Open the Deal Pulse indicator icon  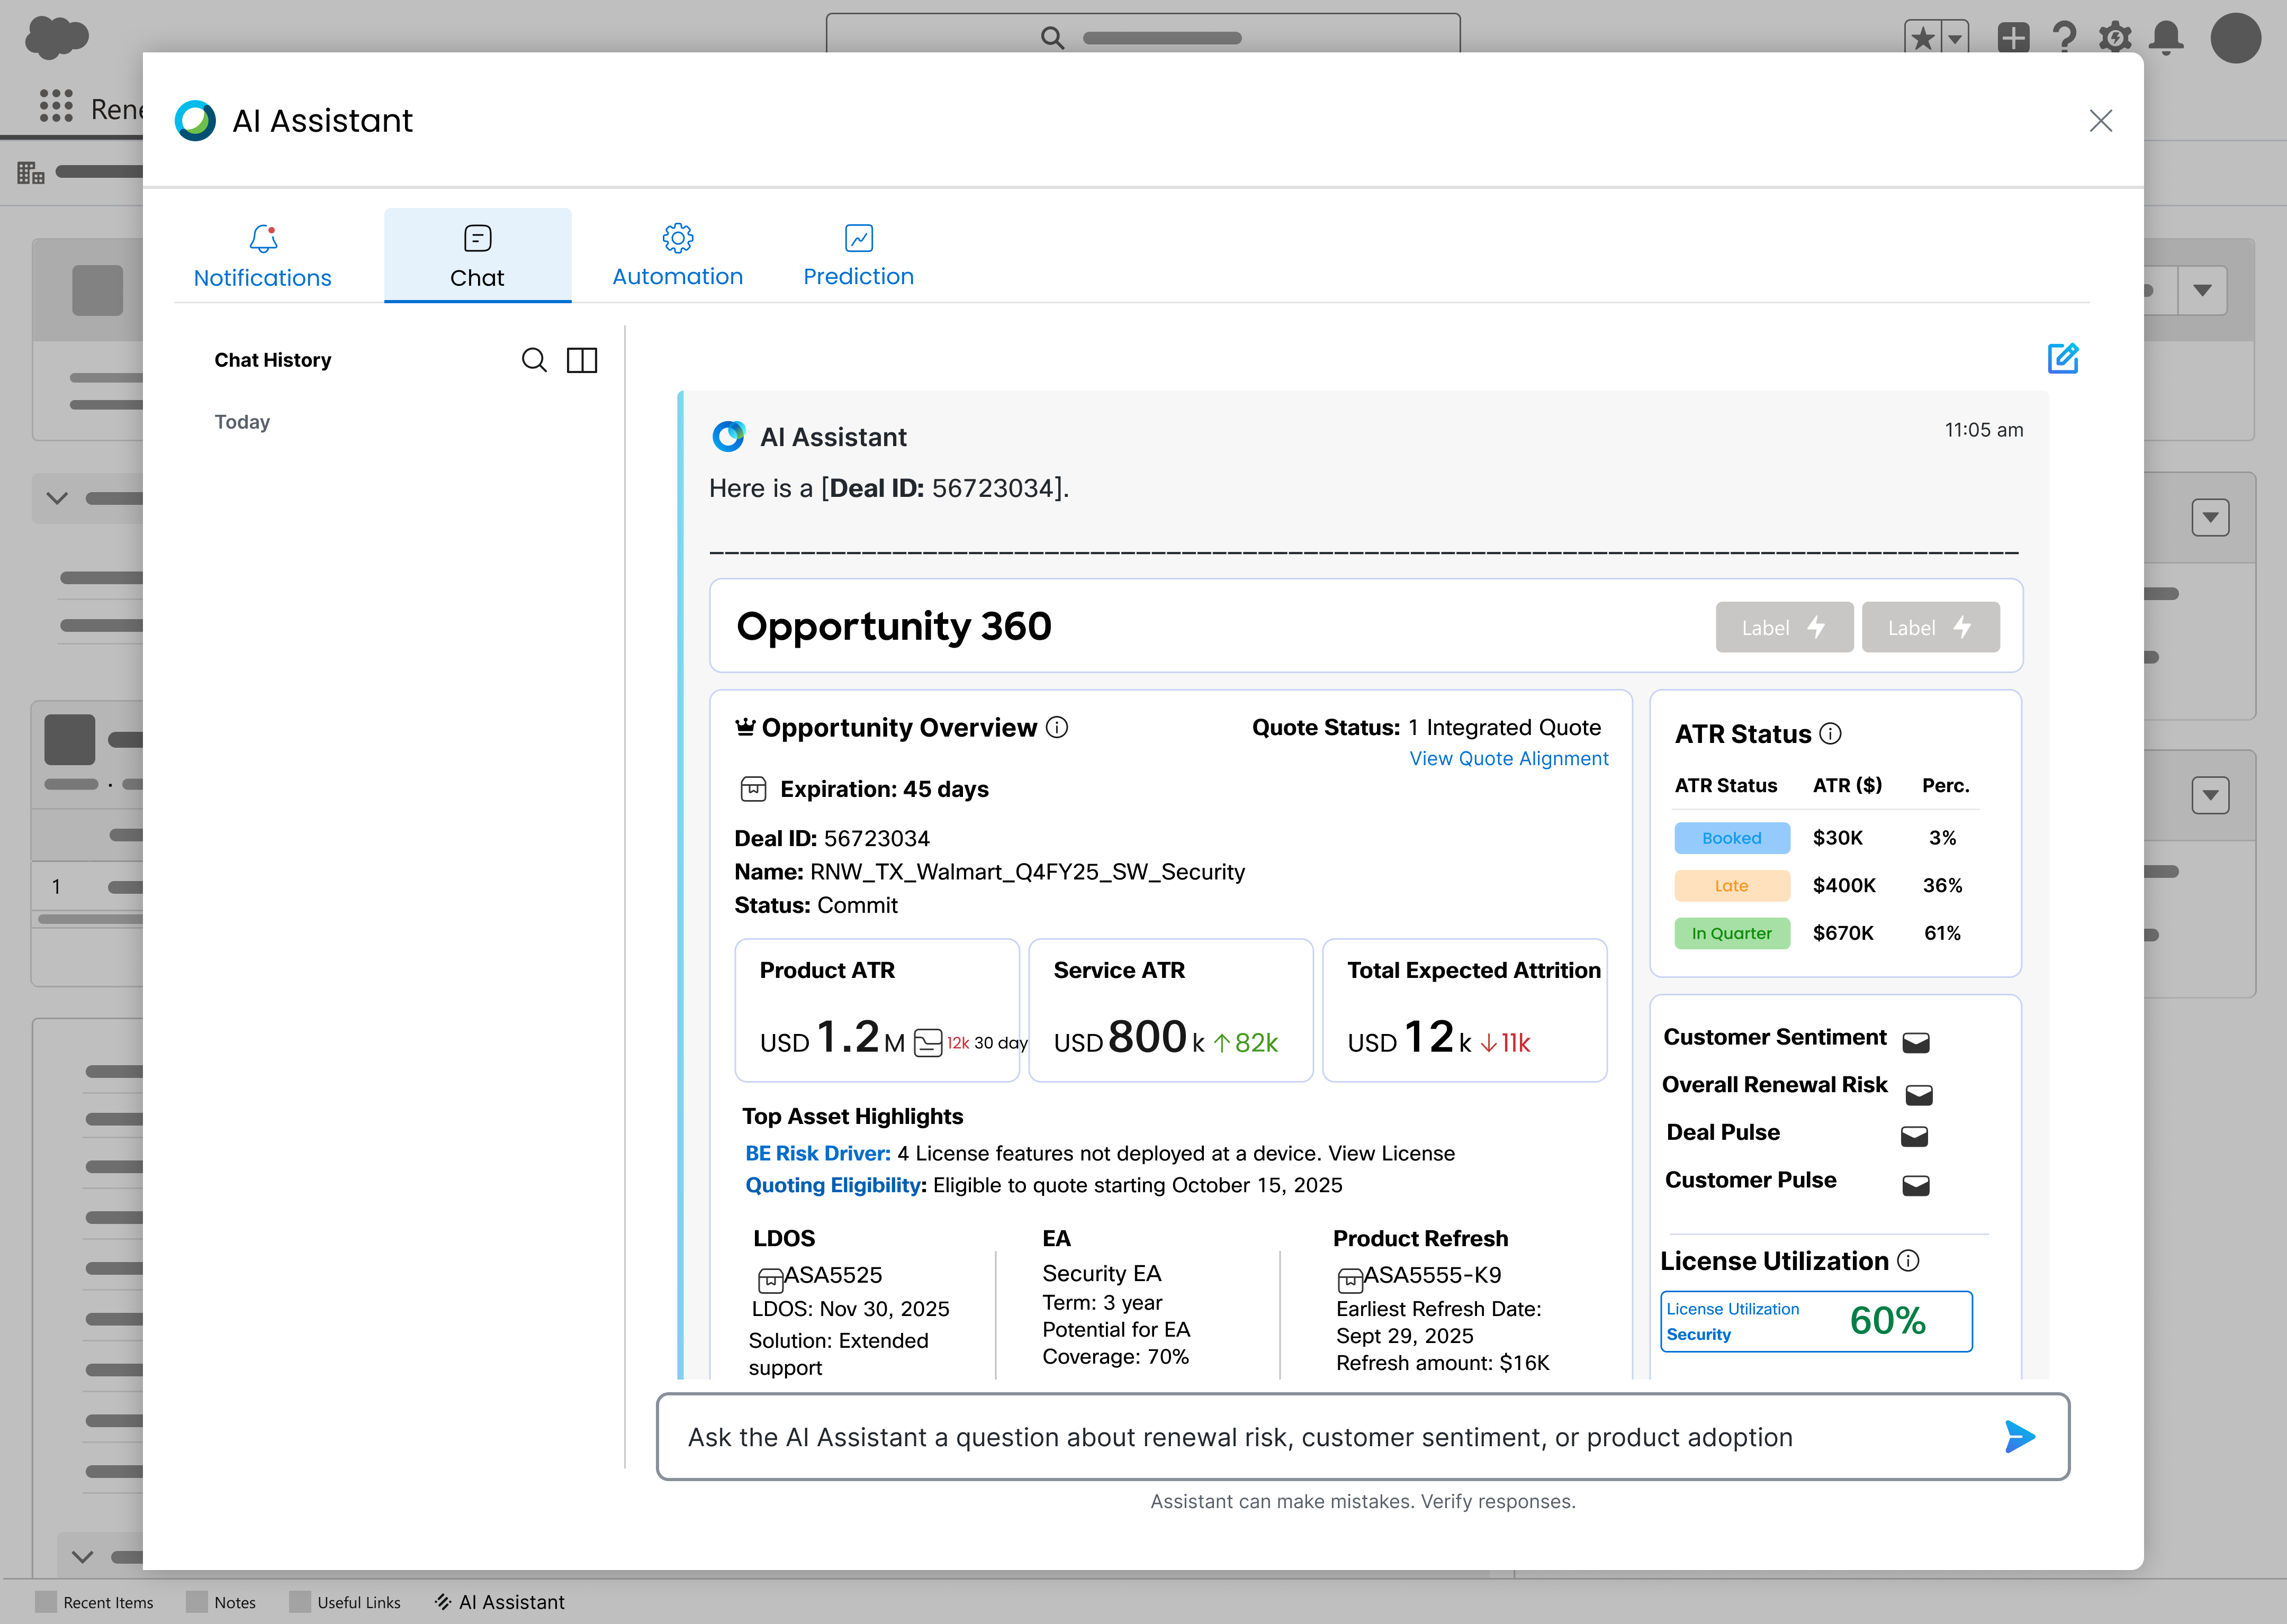coord(1914,1136)
